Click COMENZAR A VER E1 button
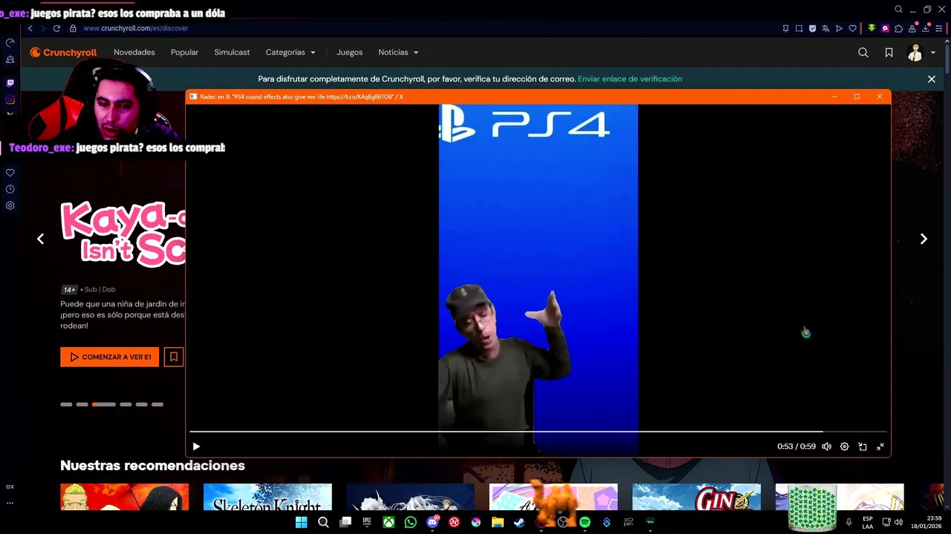This screenshot has height=534, width=951. (110, 357)
